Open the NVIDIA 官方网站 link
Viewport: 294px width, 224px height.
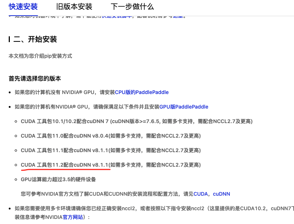pos(73,217)
